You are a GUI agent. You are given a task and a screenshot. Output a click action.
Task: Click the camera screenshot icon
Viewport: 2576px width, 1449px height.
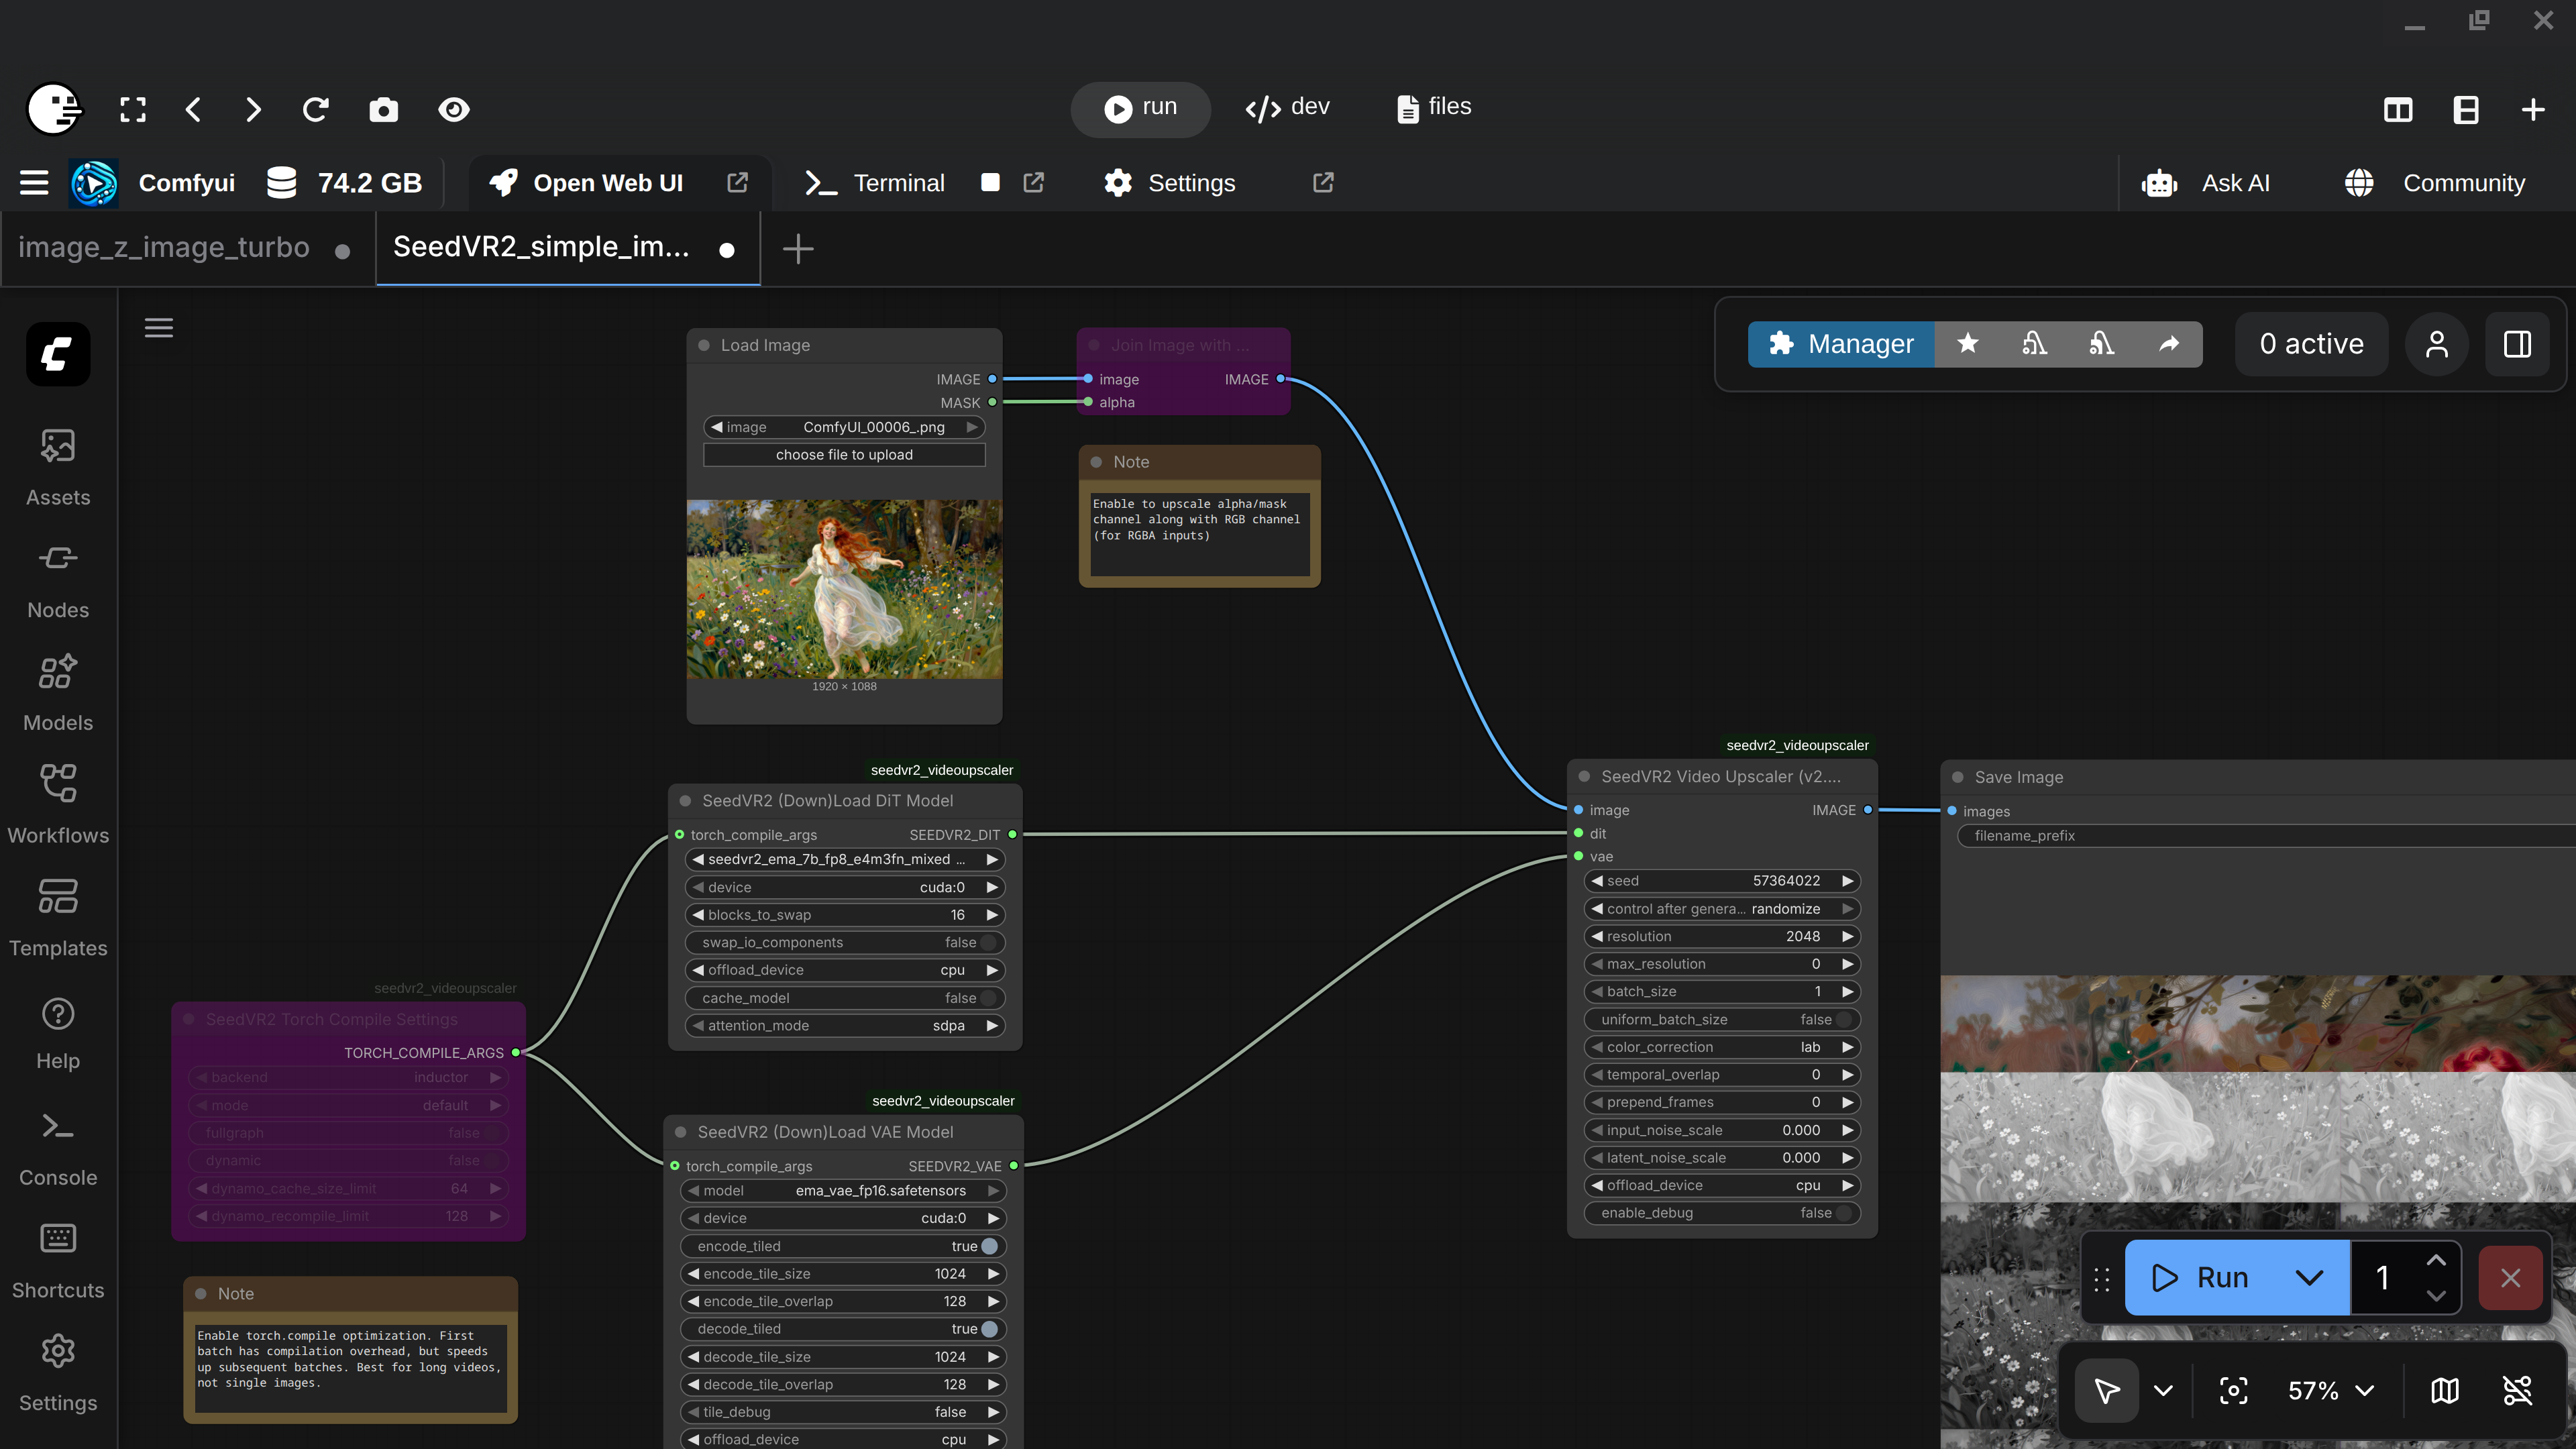coord(383,110)
